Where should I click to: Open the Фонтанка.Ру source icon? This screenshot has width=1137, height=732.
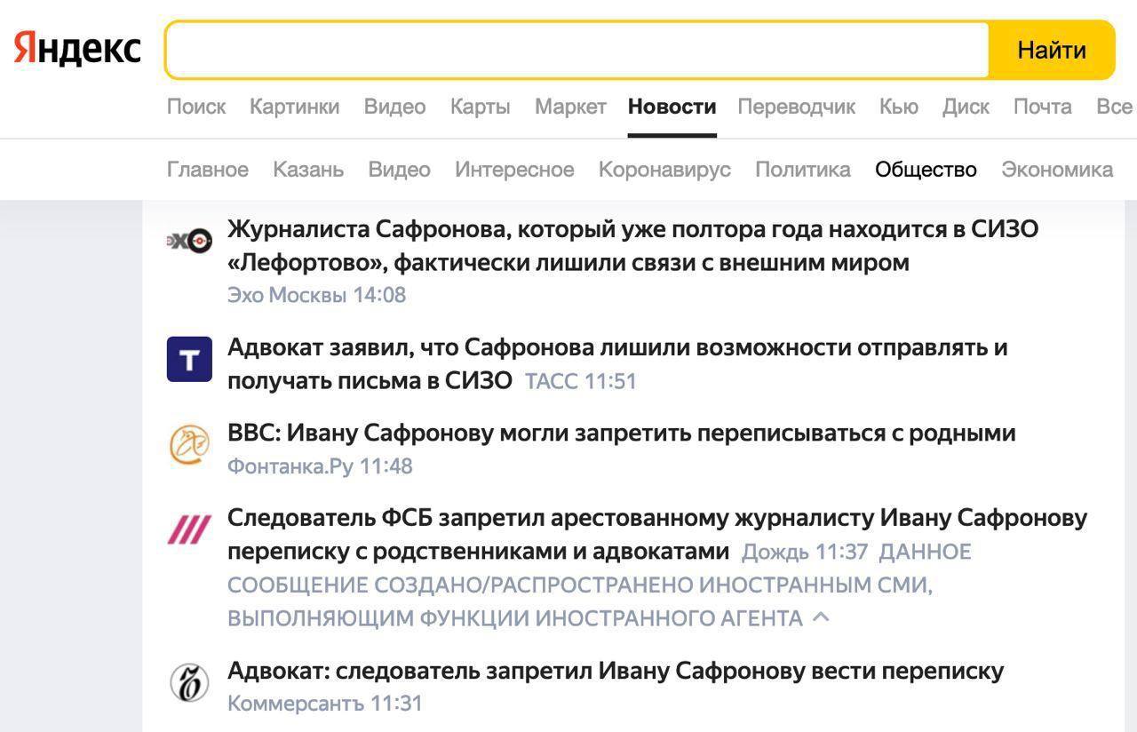tap(189, 445)
